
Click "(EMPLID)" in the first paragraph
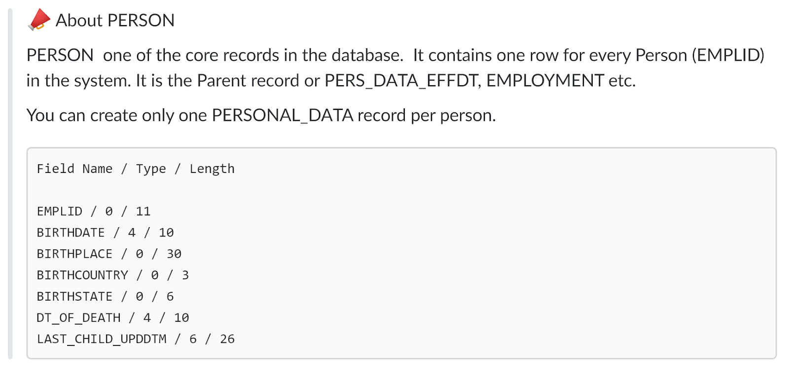[728, 55]
